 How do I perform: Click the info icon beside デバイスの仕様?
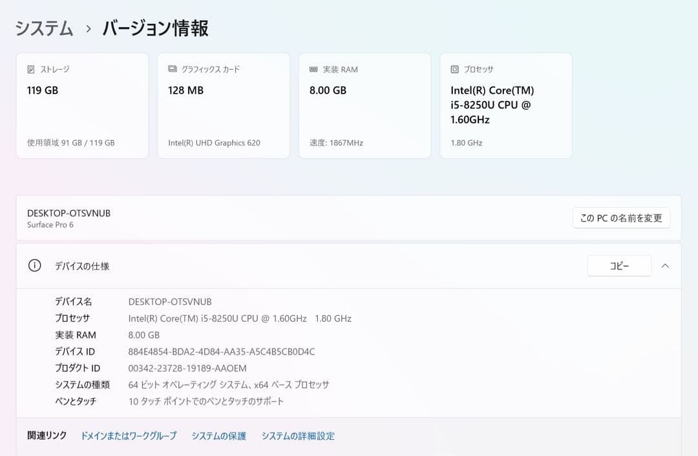click(34, 265)
